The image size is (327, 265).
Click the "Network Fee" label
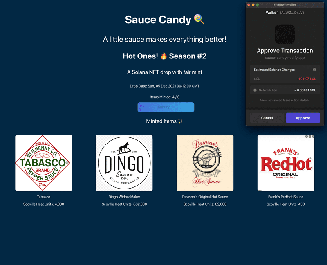[268, 90]
